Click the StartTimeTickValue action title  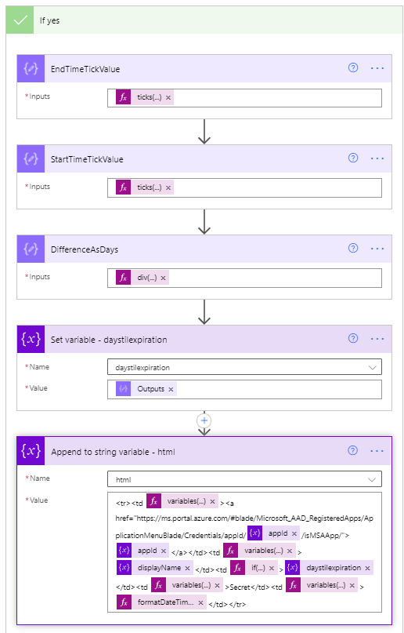[87, 159]
